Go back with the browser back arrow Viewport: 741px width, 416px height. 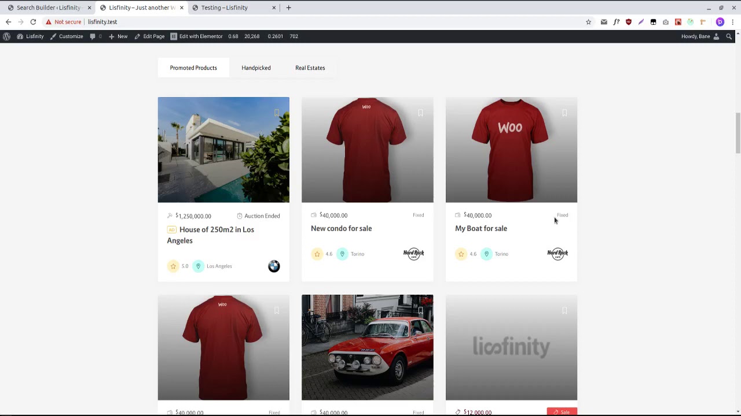(8, 22)
